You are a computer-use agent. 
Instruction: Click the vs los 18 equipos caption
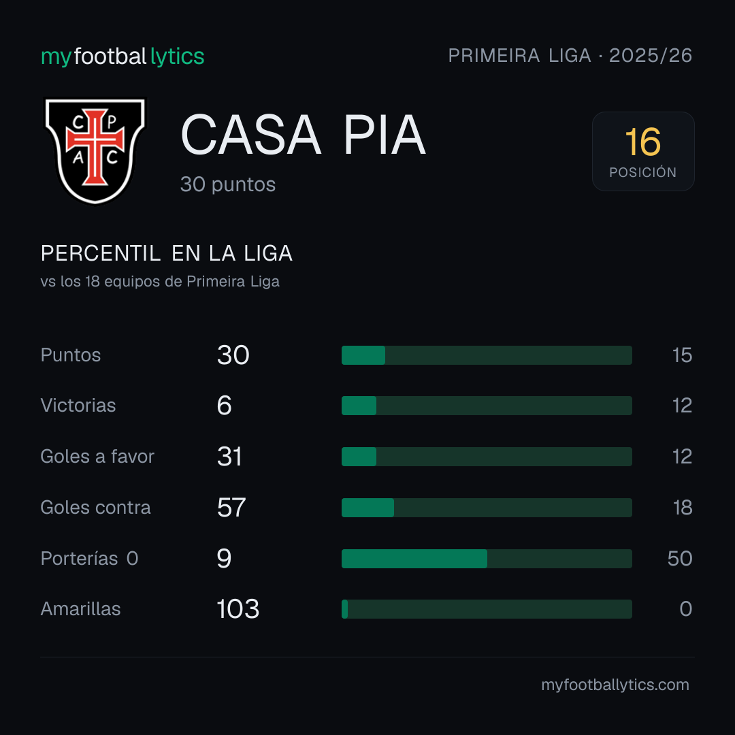point(160,282)
